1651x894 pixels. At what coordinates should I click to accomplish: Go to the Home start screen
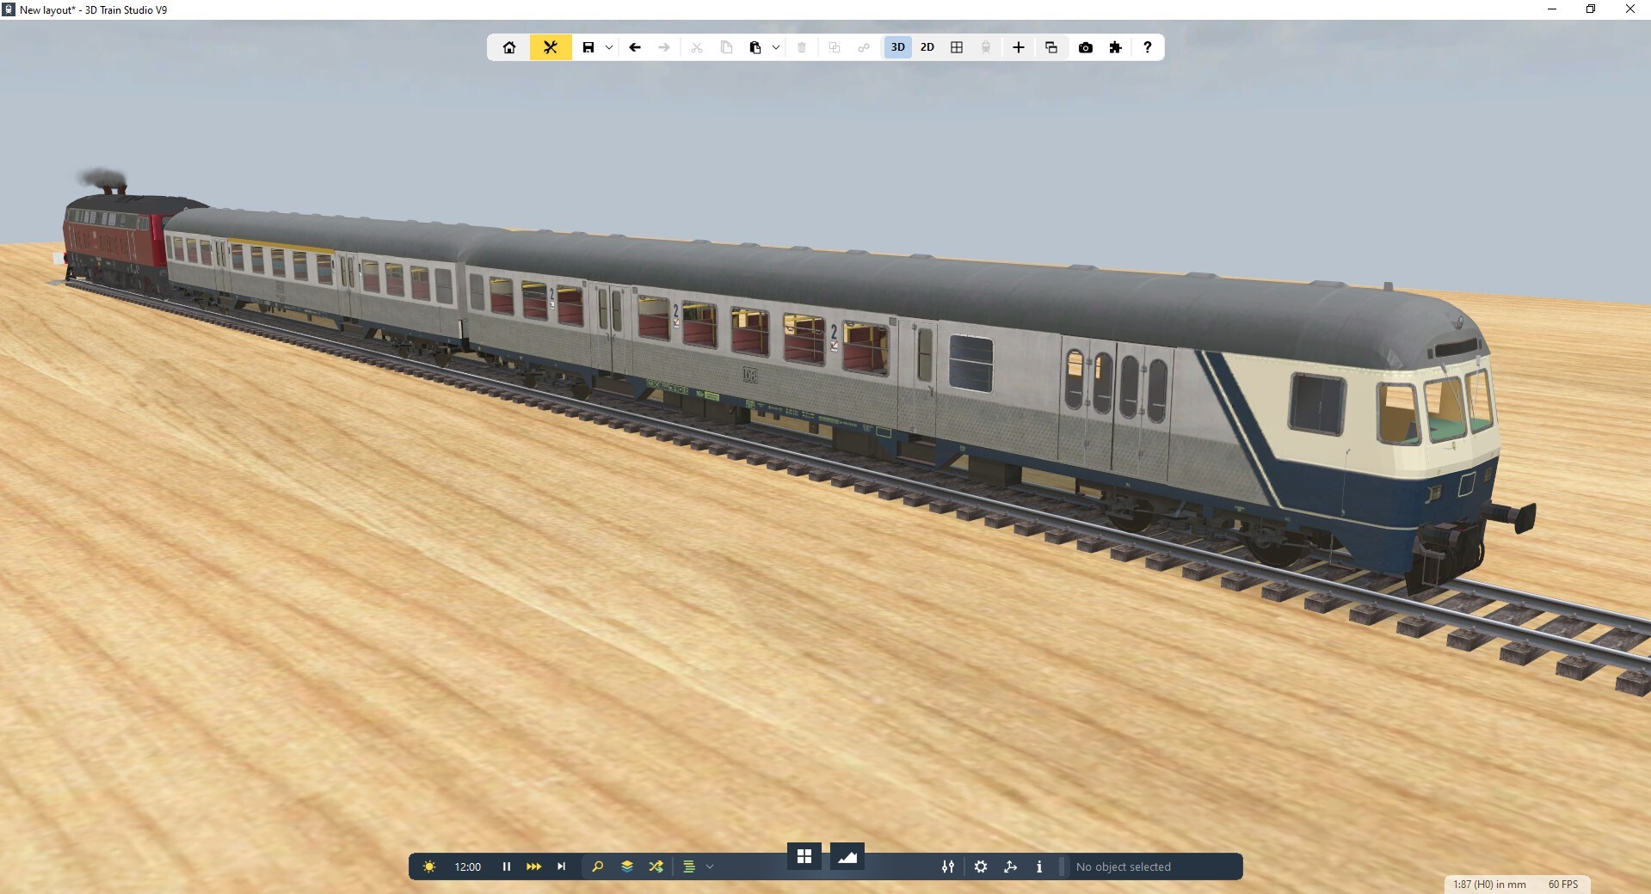pyautogui.click(x=509, y=47)
